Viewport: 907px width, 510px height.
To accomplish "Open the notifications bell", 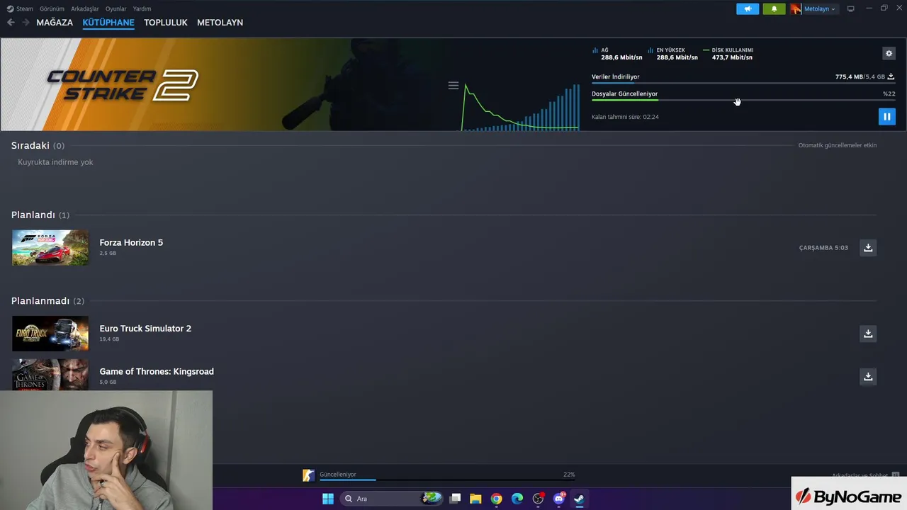I will point(774,8).
